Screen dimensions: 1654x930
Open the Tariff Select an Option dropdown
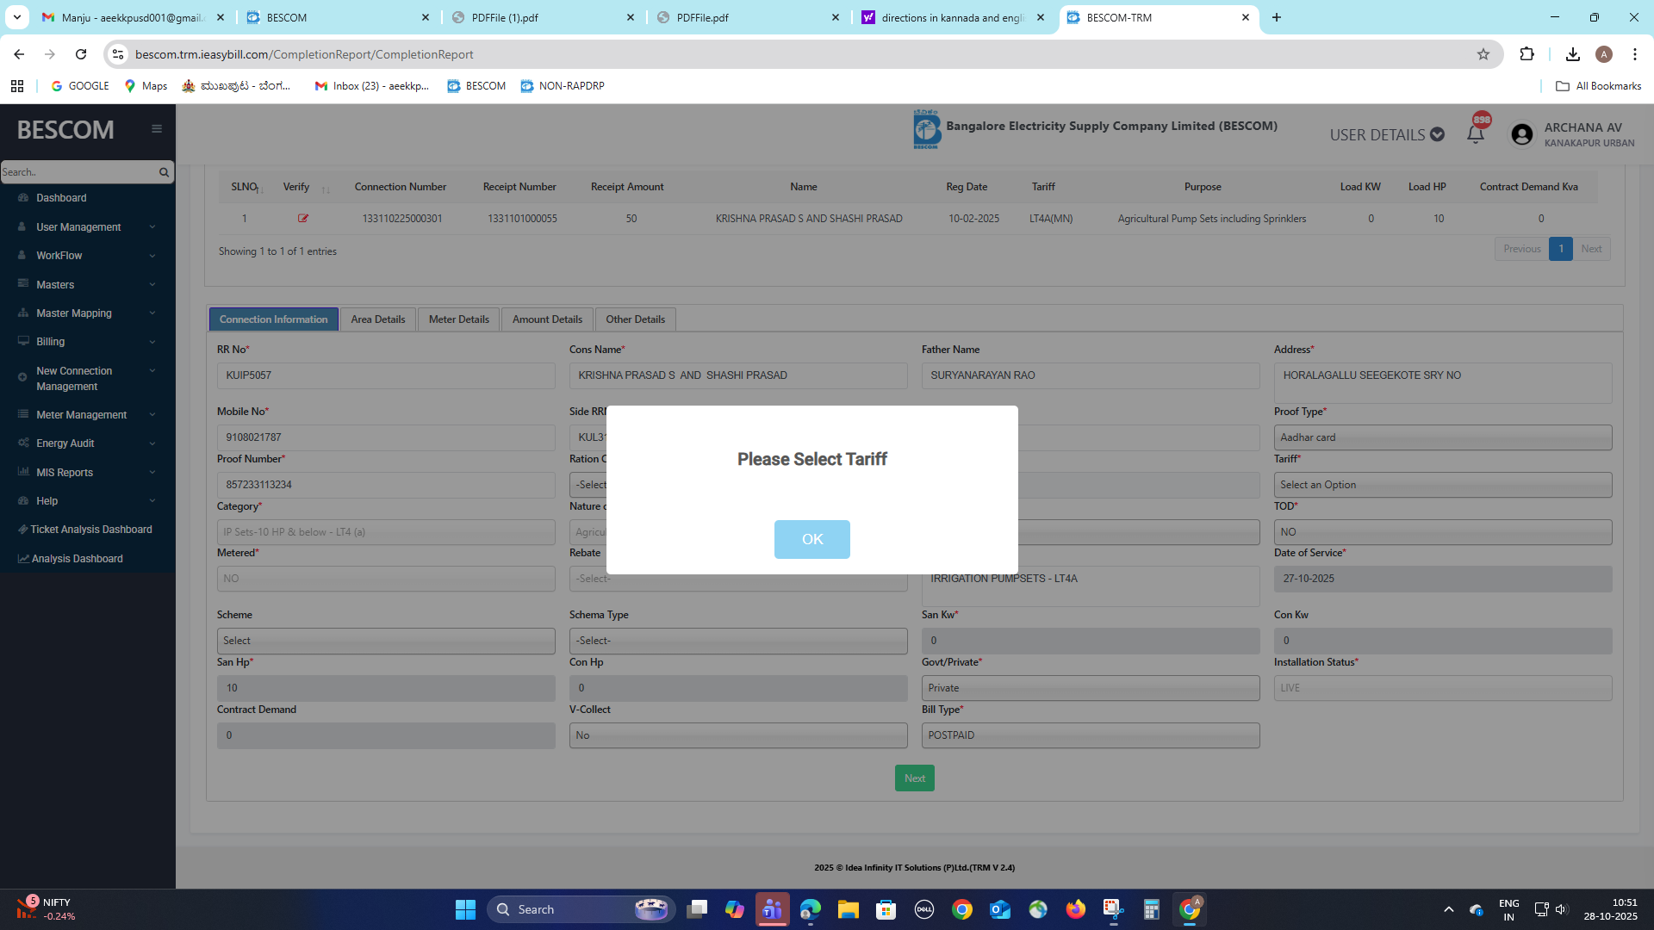click(x=1442, y=485)
